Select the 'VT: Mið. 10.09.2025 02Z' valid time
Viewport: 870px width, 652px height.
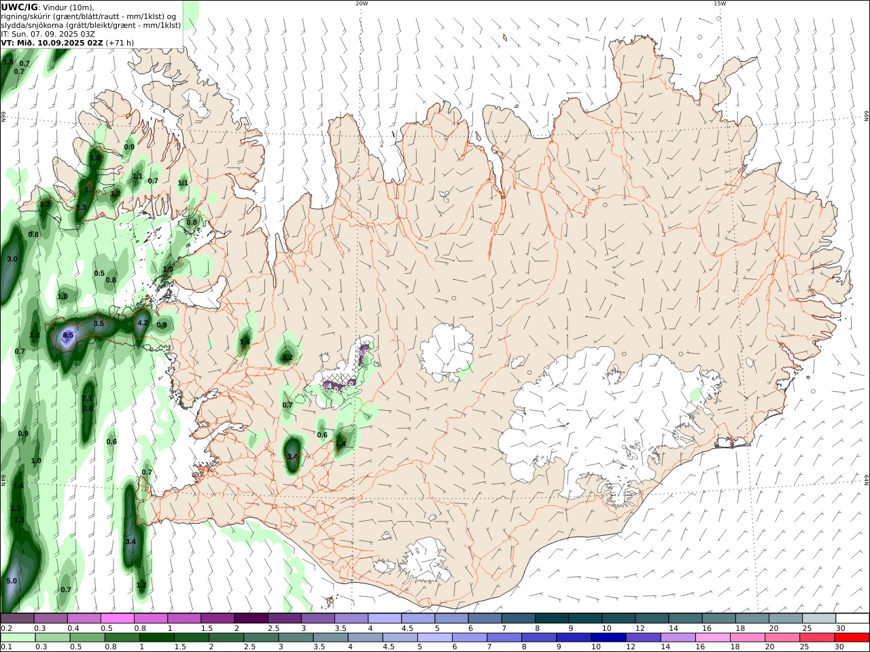(52, 42)
